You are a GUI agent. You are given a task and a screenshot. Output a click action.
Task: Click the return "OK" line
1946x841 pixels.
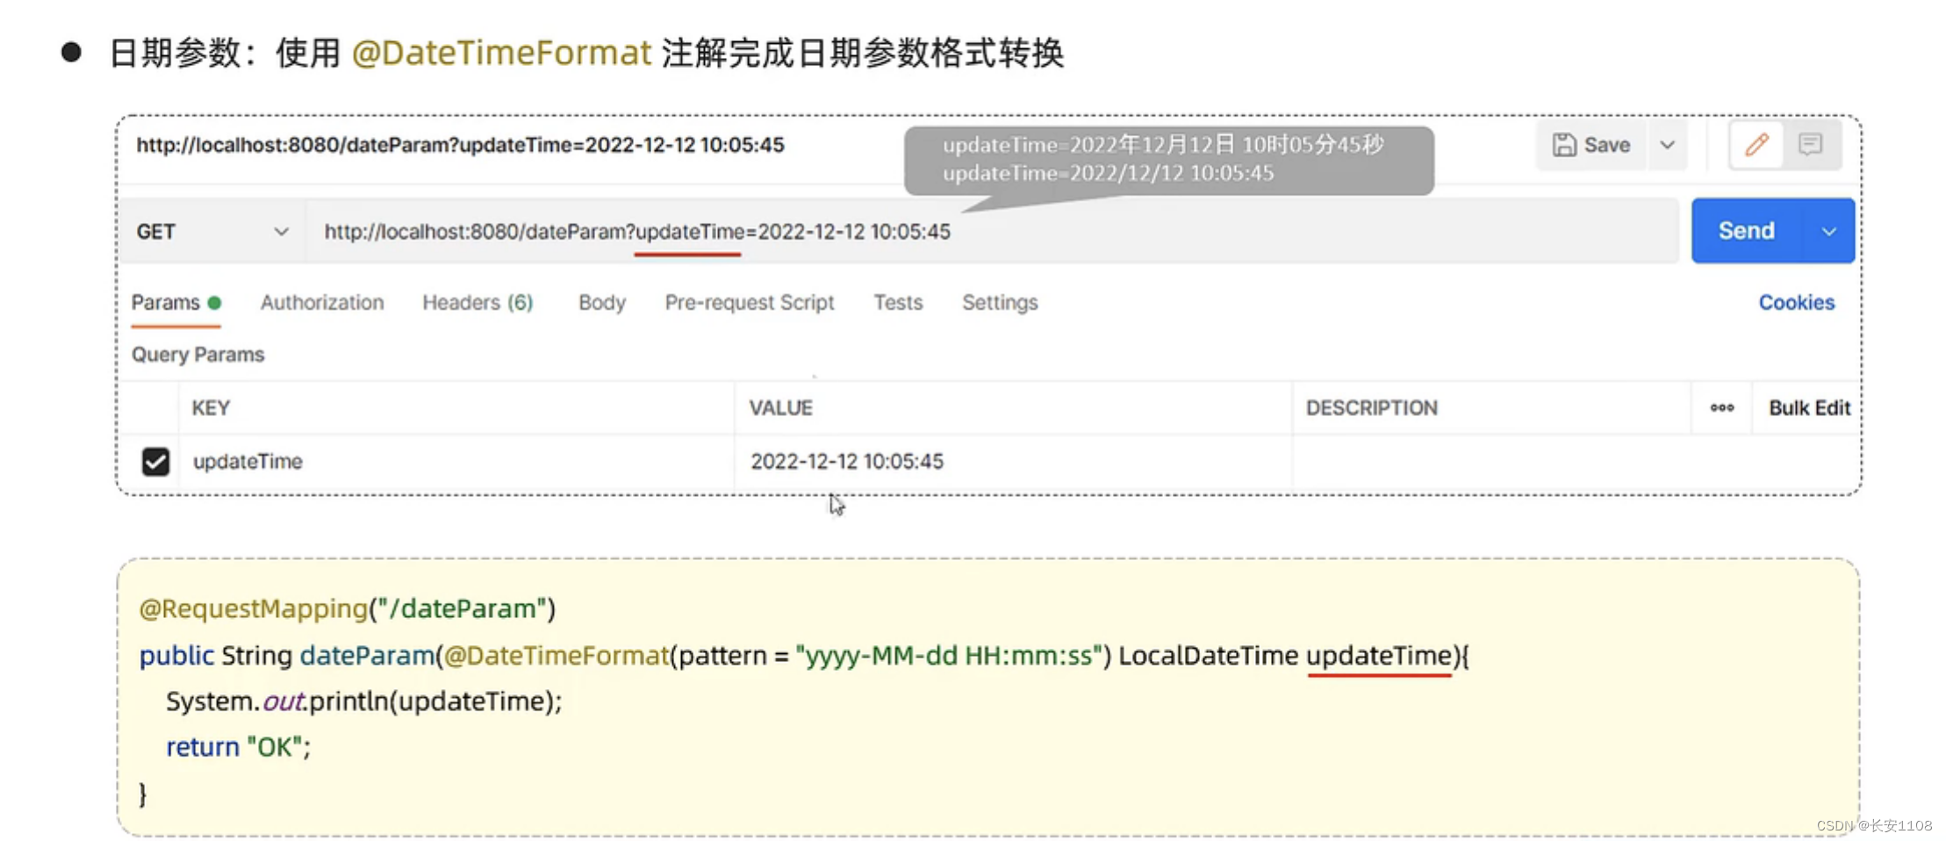click(238, 747)
